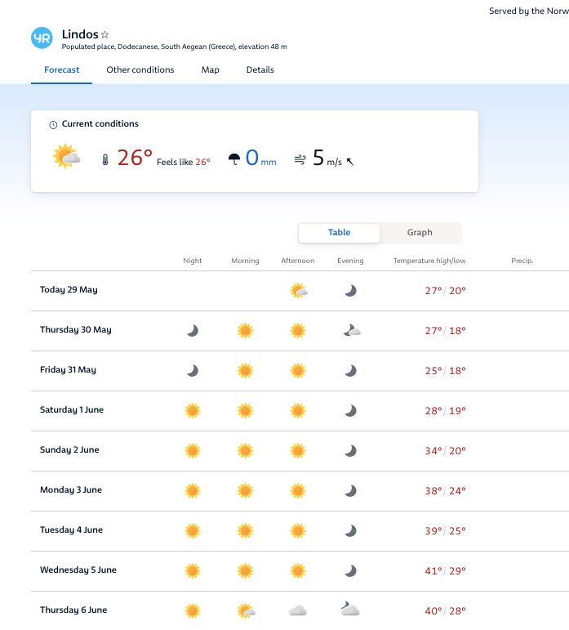Click the YR logo icon
The height and width of the screenshot is (630, 569).
click(42, 38)
